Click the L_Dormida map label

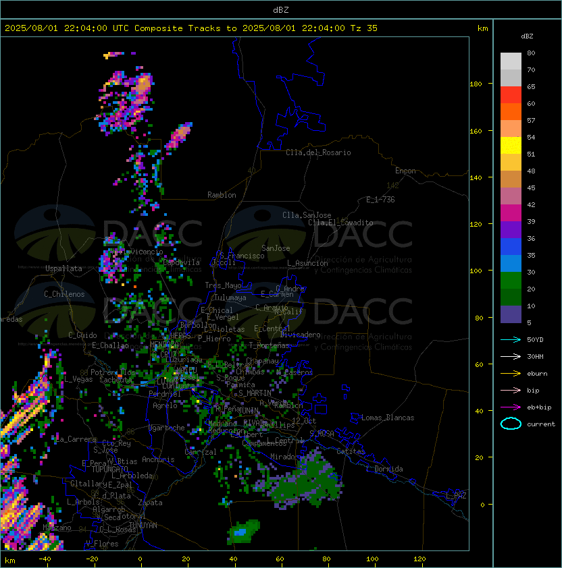point(384,469)
